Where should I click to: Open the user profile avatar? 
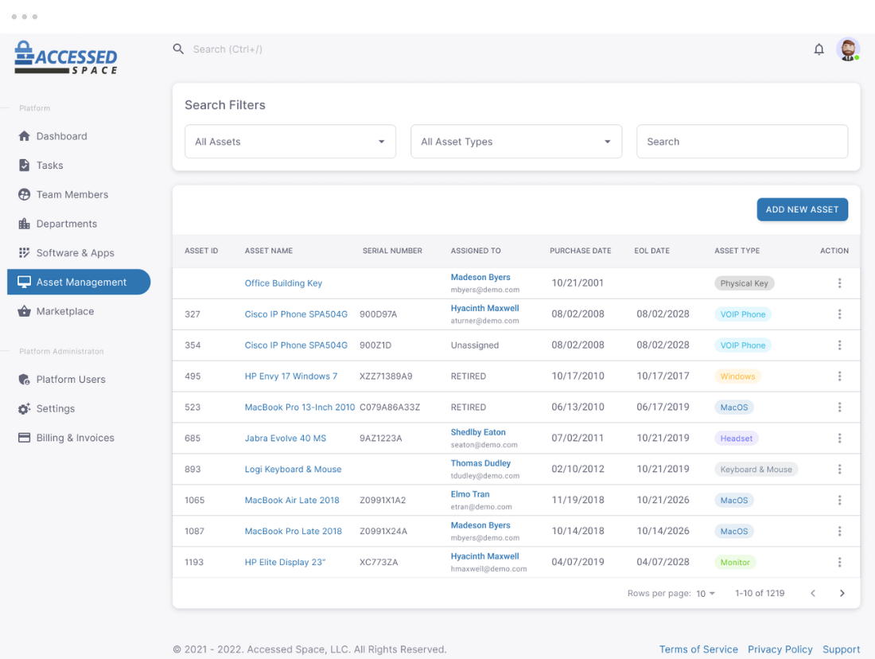[x=848, y=49]
